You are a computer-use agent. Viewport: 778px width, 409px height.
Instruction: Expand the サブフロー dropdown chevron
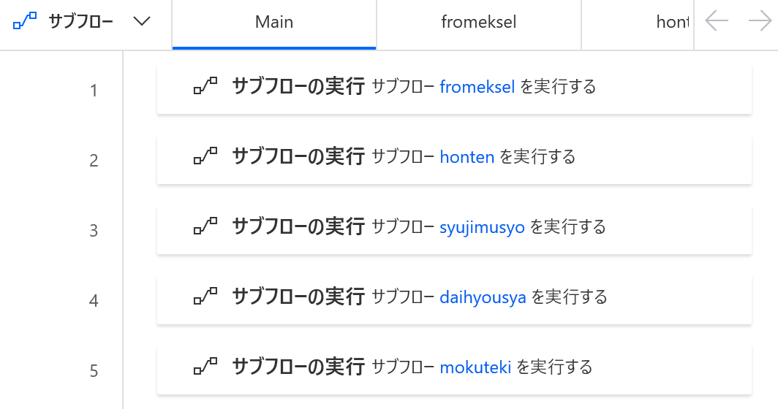click(x=142, y=21)
